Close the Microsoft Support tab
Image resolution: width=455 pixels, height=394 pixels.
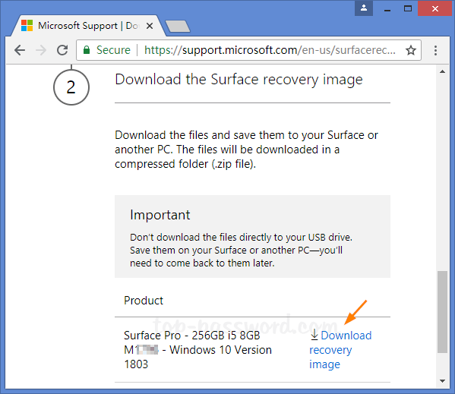pyautogui.click(x=150, y=26)
